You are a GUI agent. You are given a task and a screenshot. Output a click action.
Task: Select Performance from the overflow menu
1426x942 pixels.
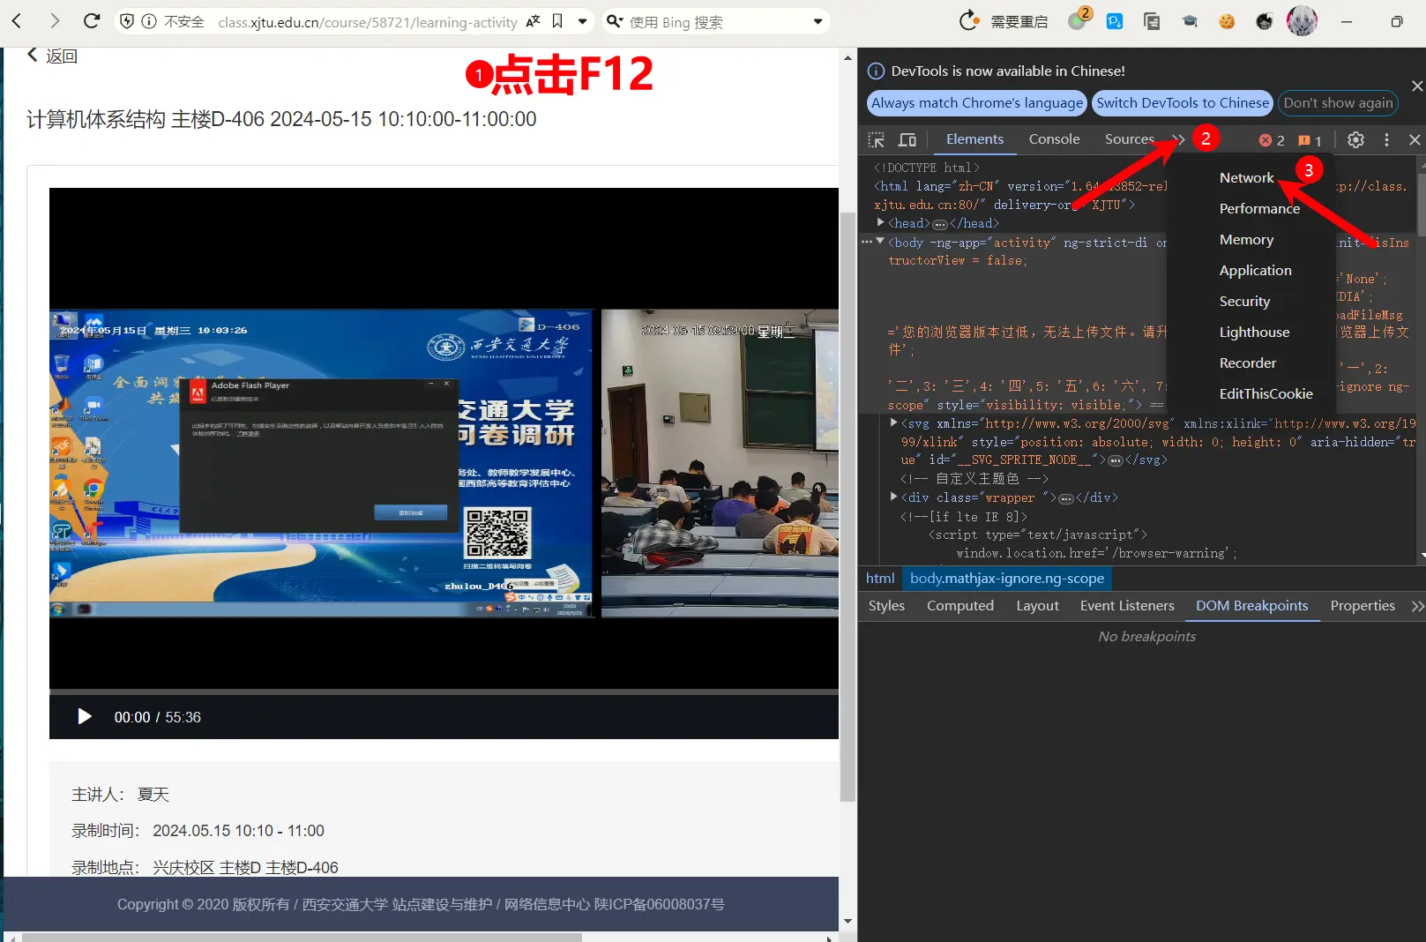tap(1259, 208)
